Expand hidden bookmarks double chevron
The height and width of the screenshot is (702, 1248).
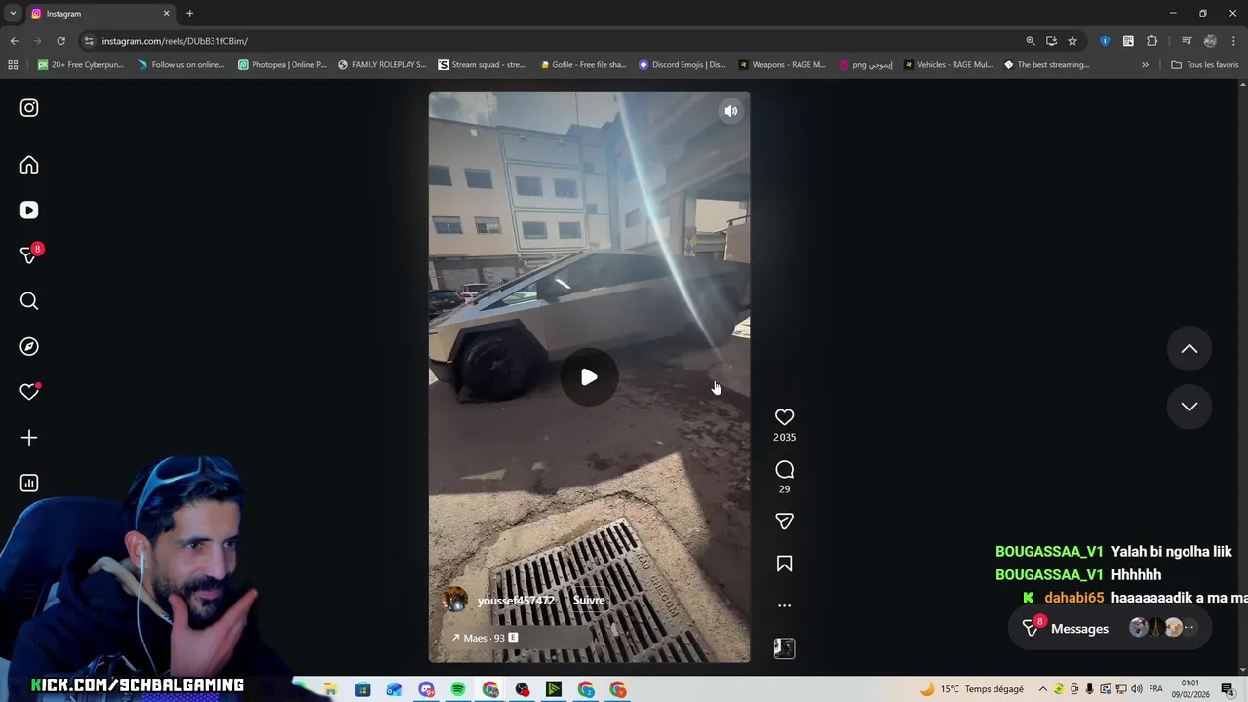point(1145,65)
